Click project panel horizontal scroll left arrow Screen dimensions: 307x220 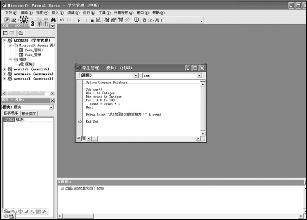(x=4, y=93)
